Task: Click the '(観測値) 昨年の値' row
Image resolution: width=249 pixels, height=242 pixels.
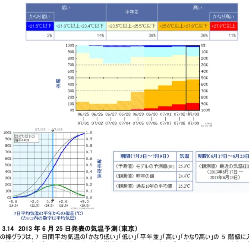Action: coord(145,176)
